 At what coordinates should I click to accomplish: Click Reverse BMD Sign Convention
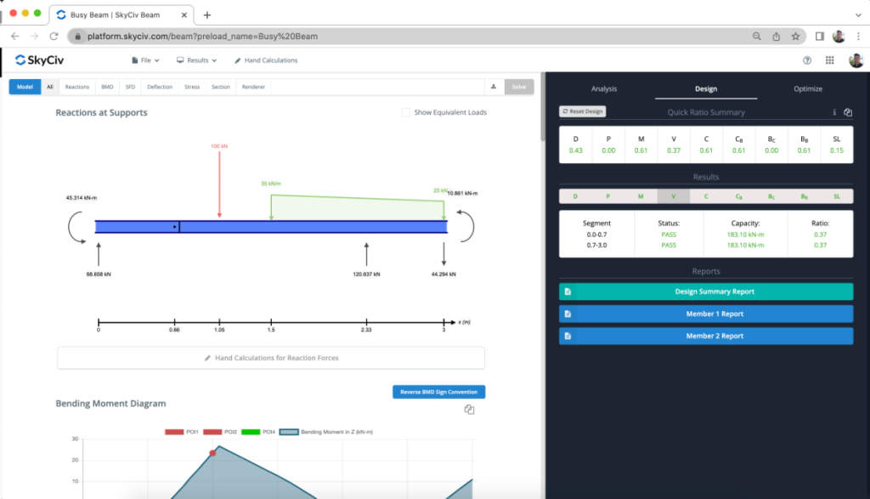tap(438, 391)
